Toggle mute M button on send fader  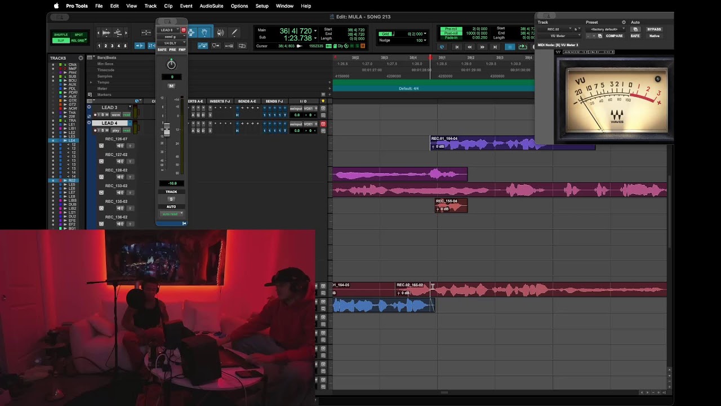[x=171, y=86]
